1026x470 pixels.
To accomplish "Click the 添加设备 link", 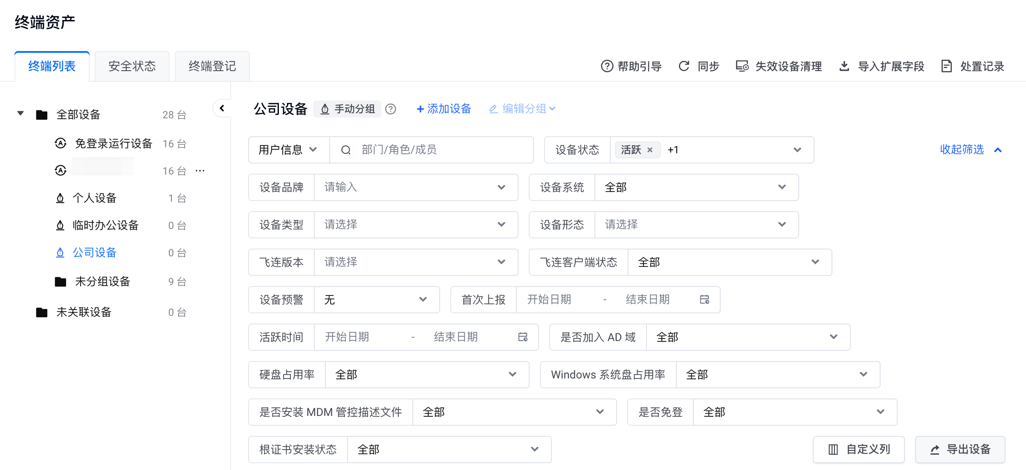I will click(443, 109).
